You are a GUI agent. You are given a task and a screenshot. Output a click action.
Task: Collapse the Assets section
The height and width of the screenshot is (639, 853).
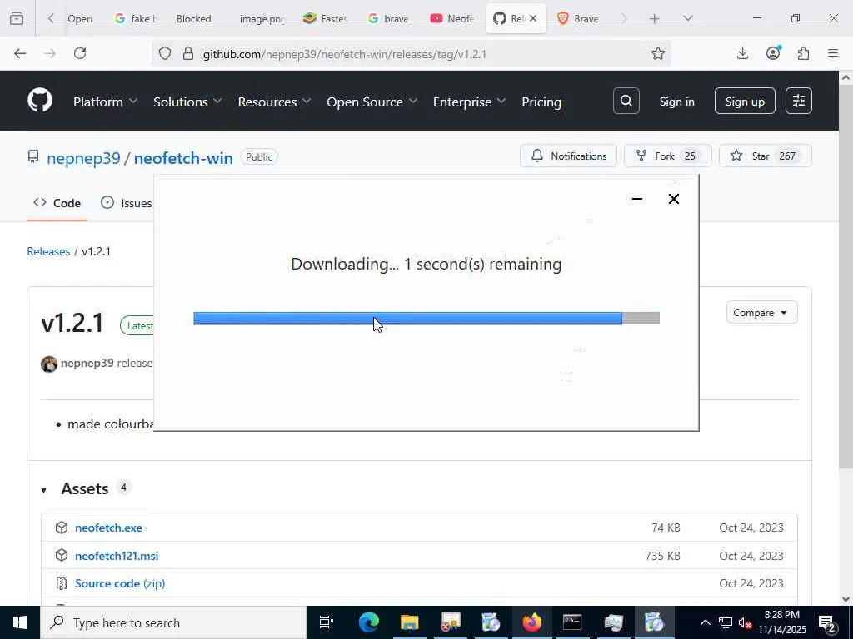(43, 489)
